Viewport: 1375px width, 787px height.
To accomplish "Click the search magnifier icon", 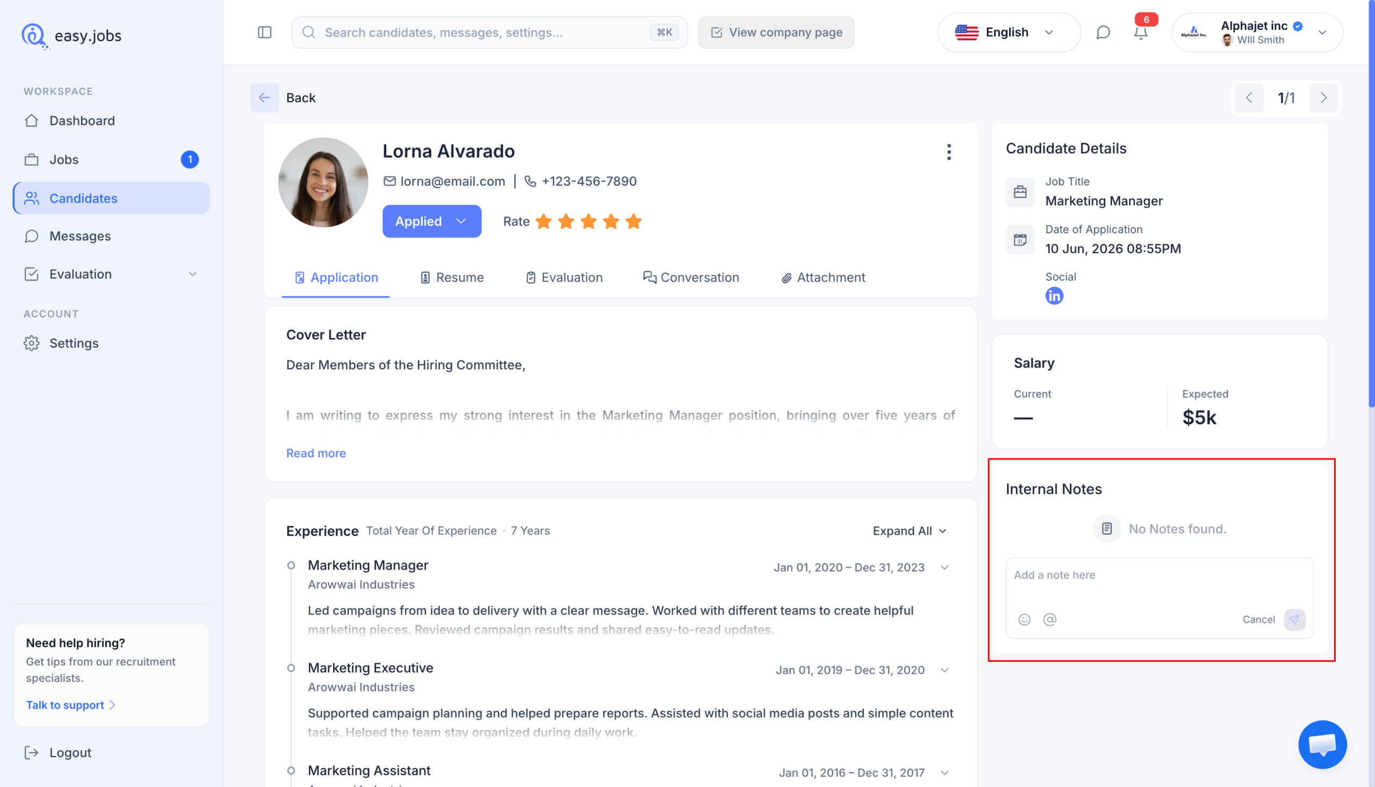I will click(x=309, y=32).
